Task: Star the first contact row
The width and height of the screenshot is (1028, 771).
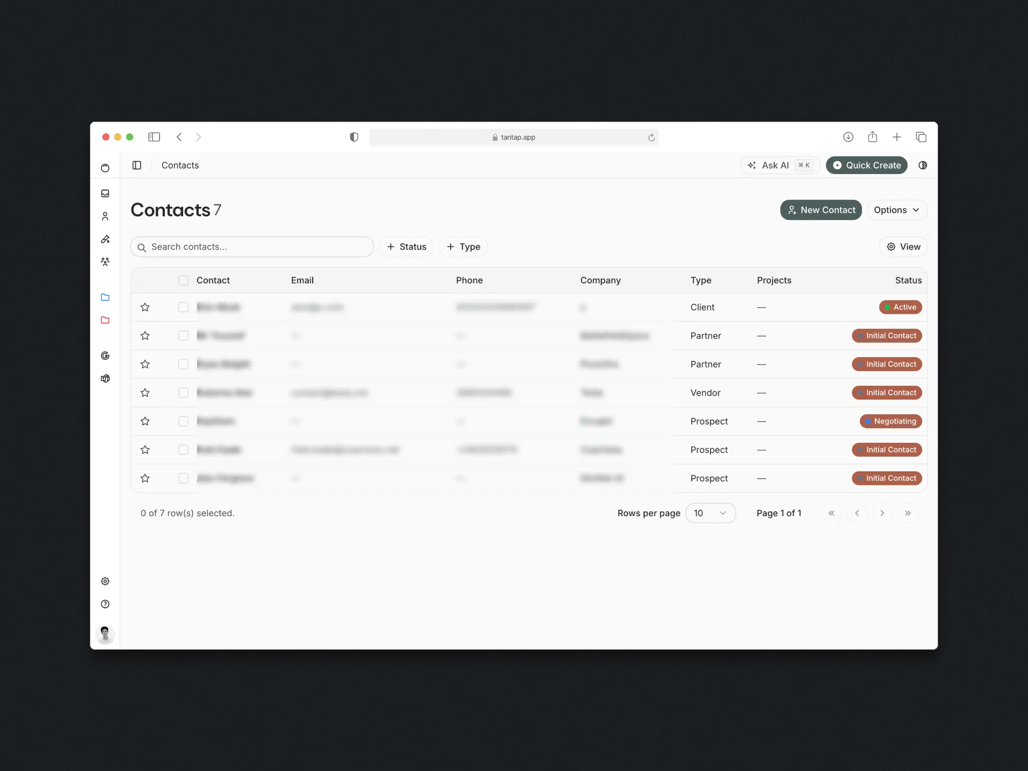Action: [x=145, y=307]
